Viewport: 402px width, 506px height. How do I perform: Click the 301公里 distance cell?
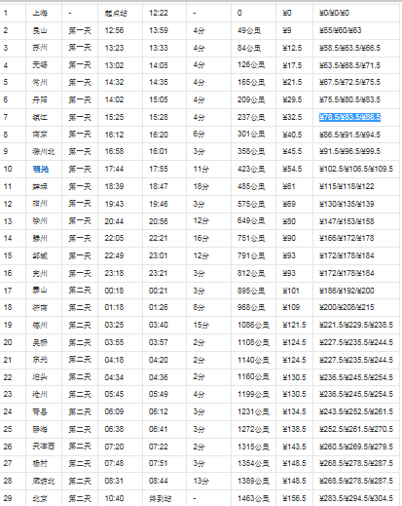[251, 135]
